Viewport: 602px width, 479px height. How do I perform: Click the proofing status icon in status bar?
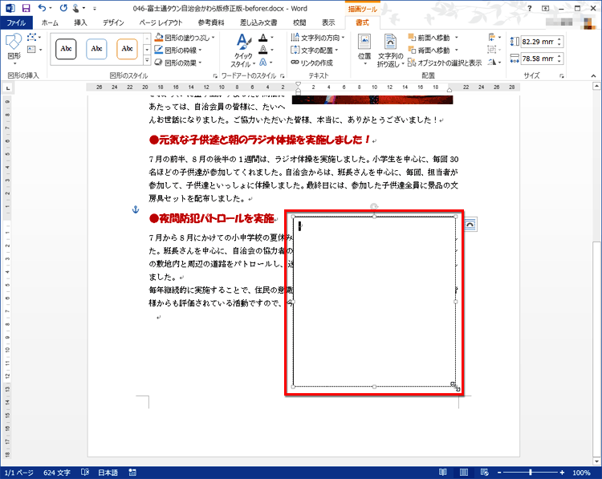pyautogui.click(x=85, y=473)
